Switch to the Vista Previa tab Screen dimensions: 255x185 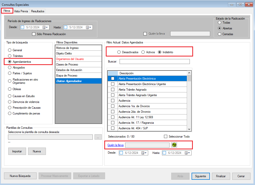pyautogui.click(x=21, y=11)
